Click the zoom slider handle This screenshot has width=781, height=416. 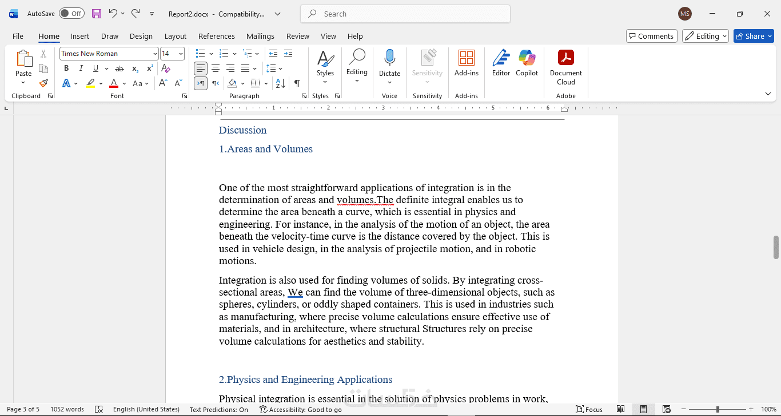[718, 409]
